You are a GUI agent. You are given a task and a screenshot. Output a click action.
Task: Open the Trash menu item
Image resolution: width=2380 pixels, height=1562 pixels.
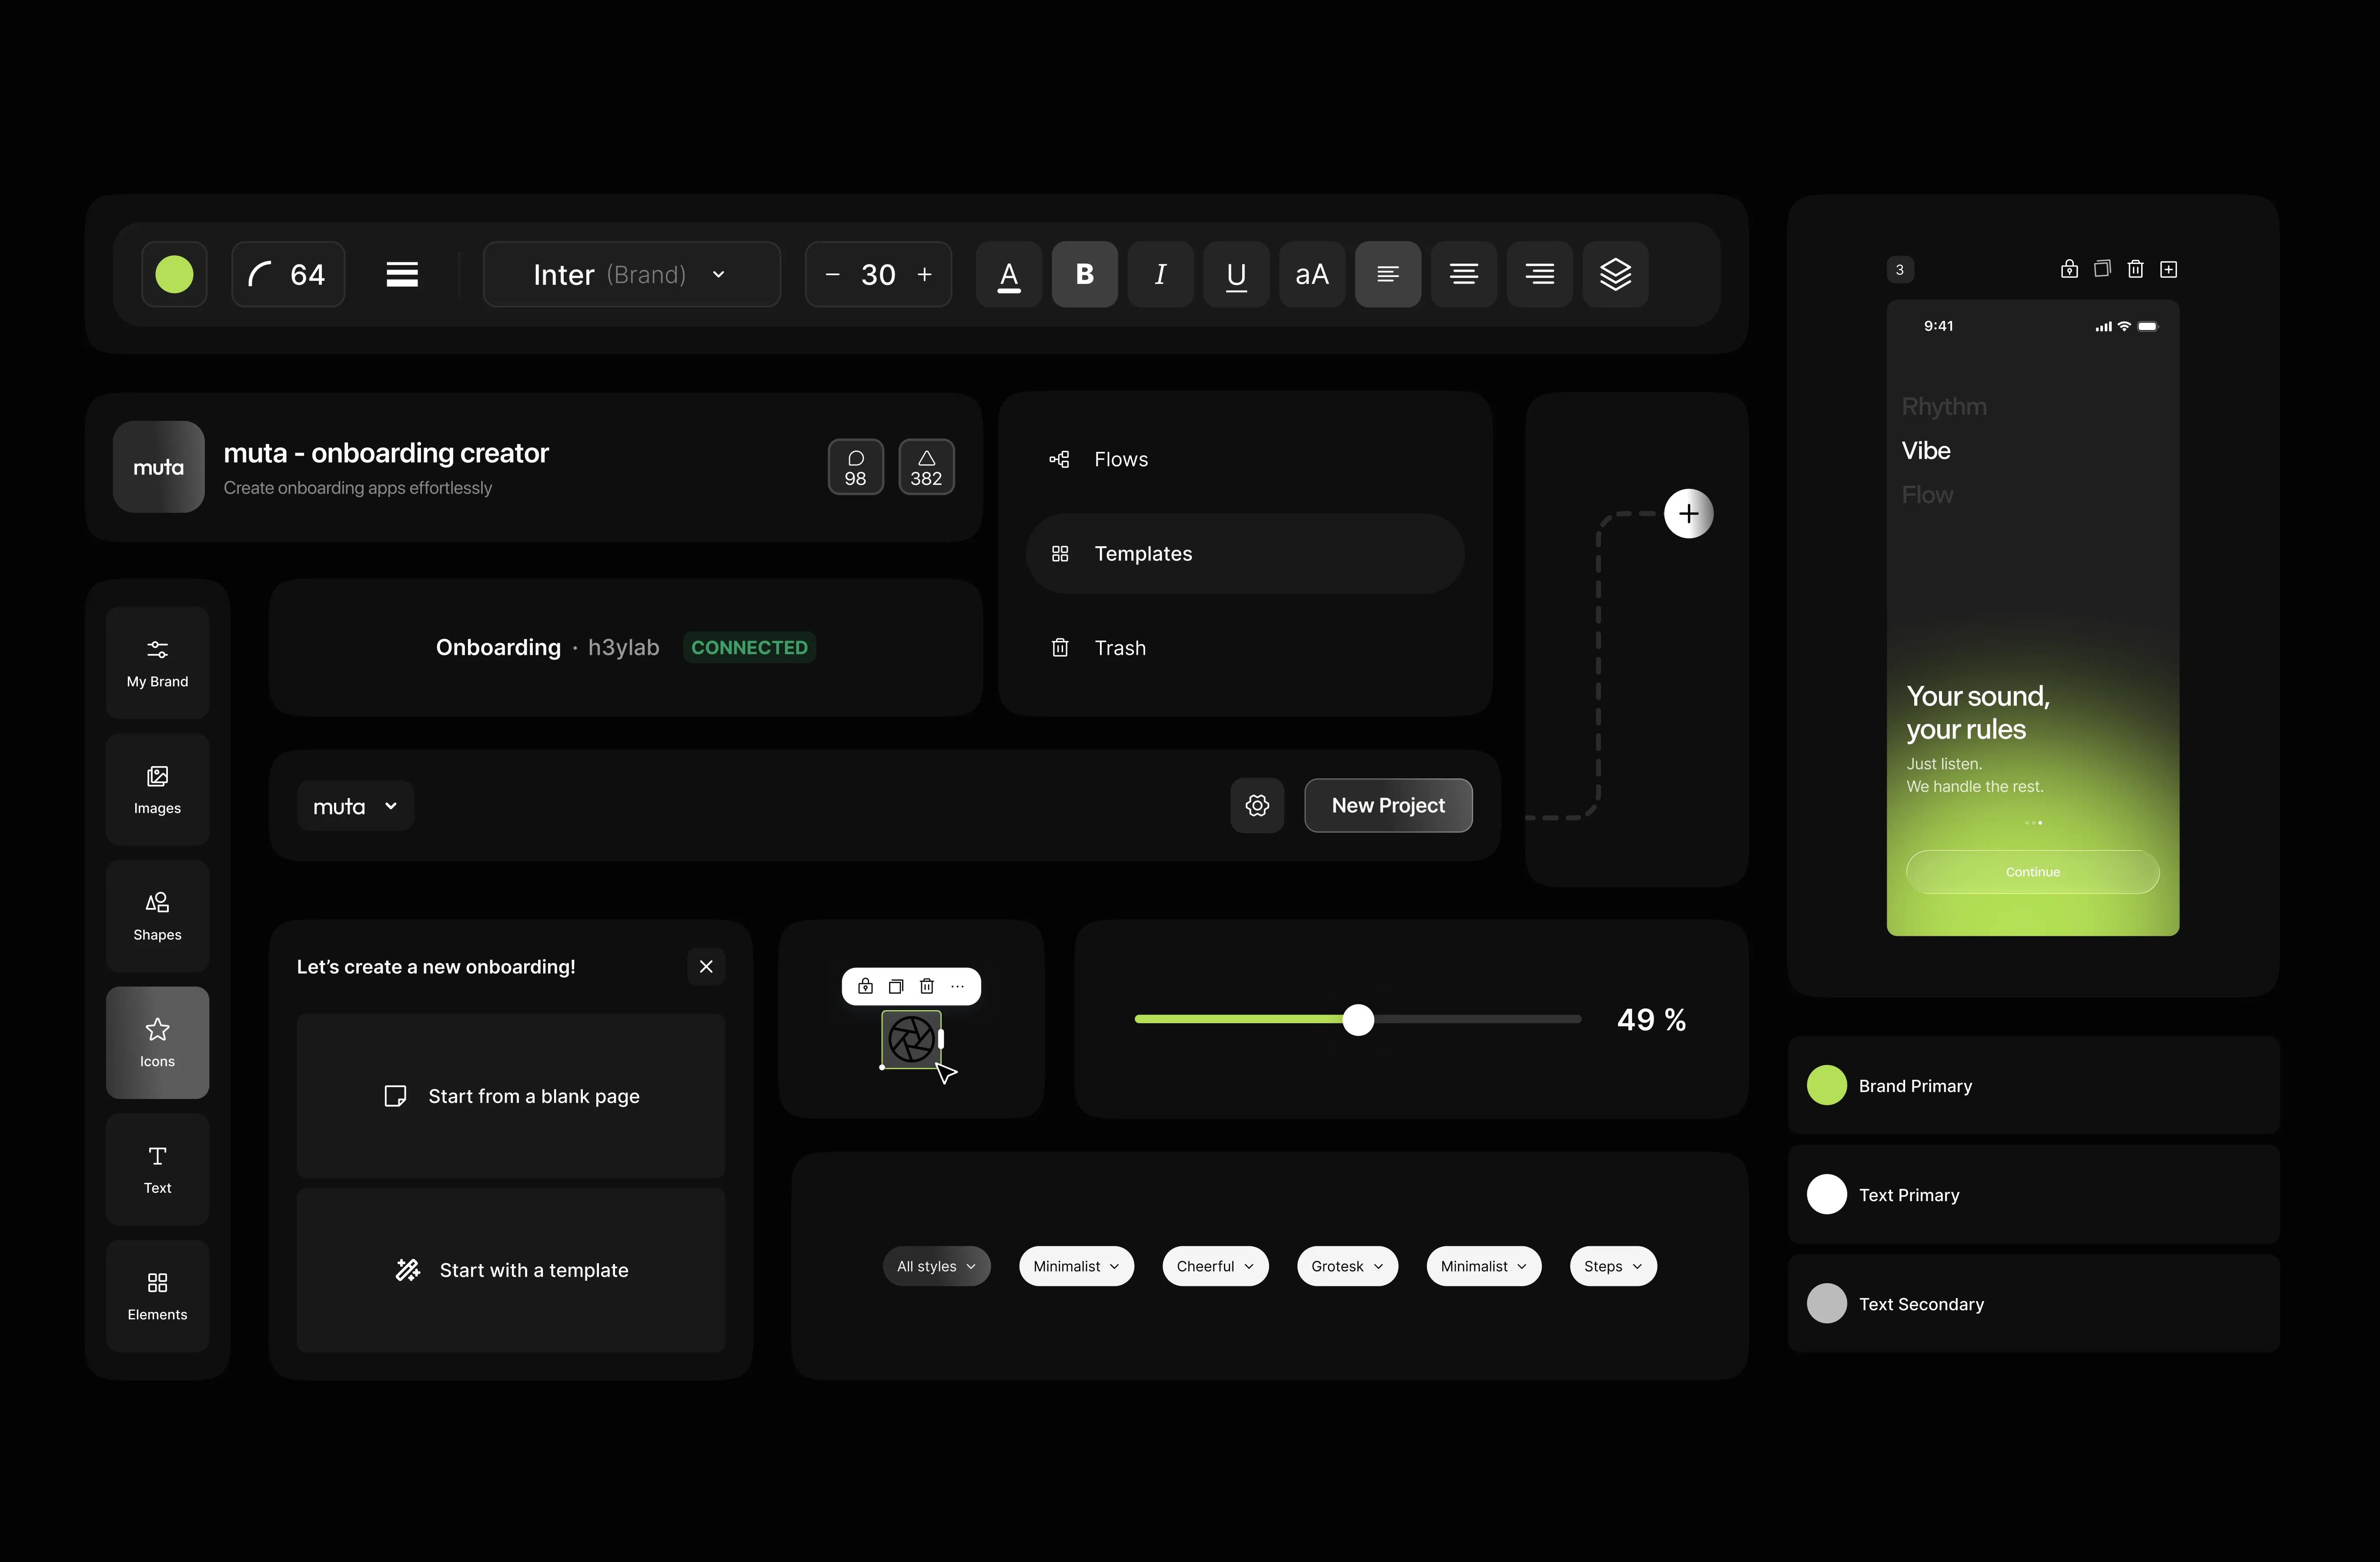(x=1119, y=648)
